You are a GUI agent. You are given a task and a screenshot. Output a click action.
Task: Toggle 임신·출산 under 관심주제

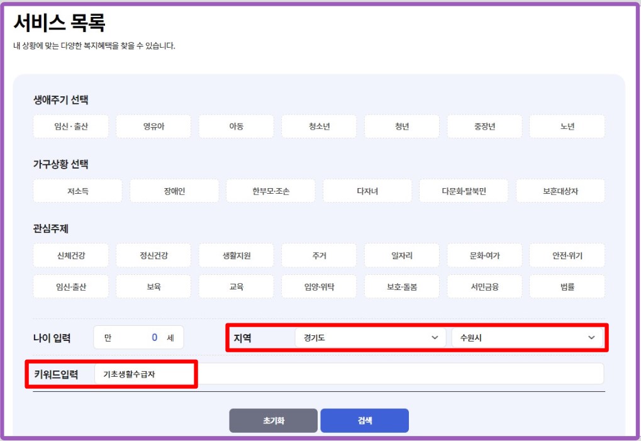(x=70, y=286)
